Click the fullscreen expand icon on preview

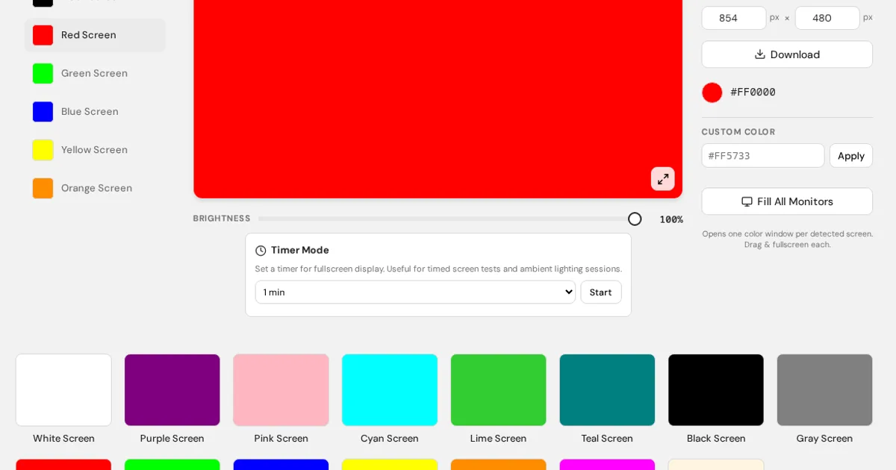tap(663, 179)
